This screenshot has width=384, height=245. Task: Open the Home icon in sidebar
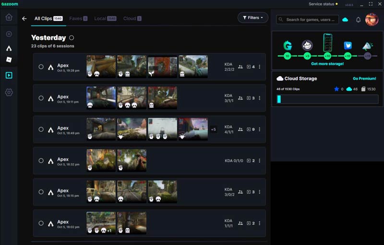coord(9,18)
